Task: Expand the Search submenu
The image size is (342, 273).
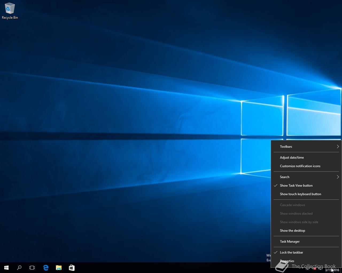Action: coord(306,177)
